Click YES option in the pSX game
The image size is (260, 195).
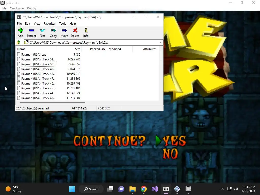pos(174,141)
